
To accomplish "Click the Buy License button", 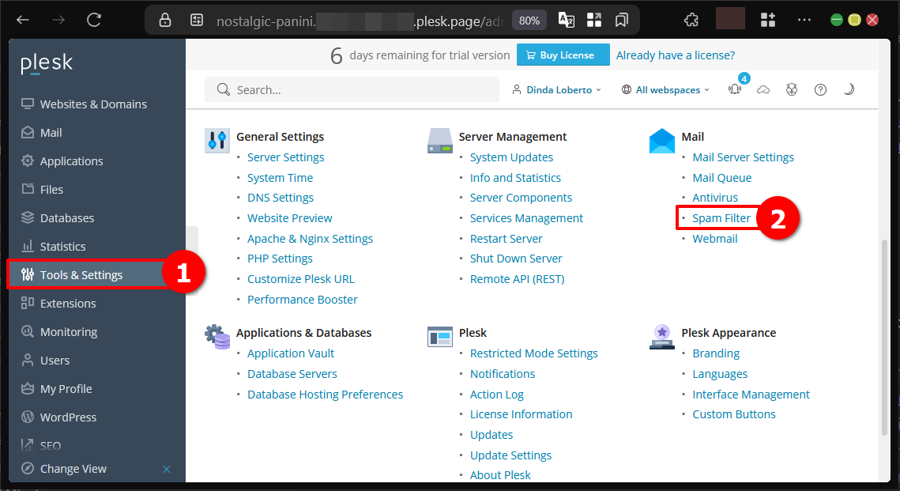I will 563,55.
